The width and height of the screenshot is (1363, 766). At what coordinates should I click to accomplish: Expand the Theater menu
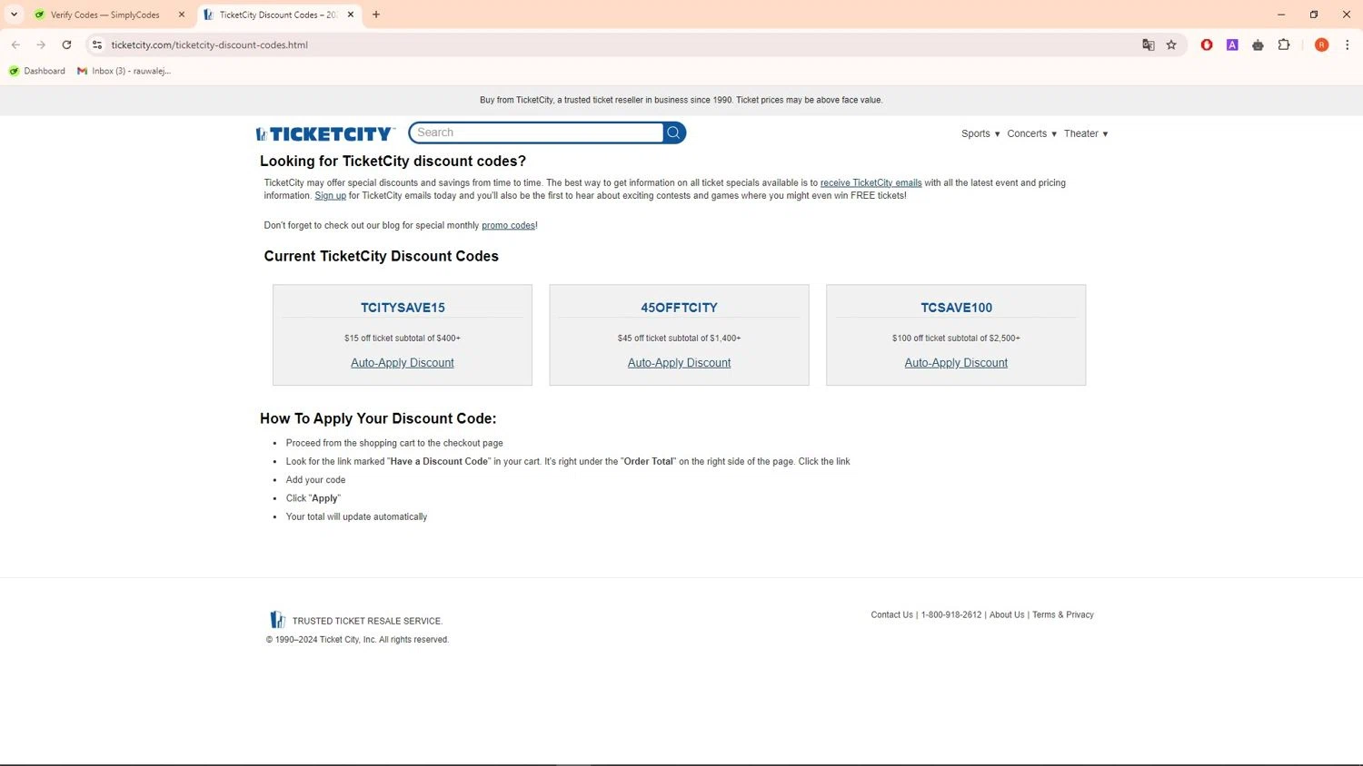click(x=1086, y=133)
